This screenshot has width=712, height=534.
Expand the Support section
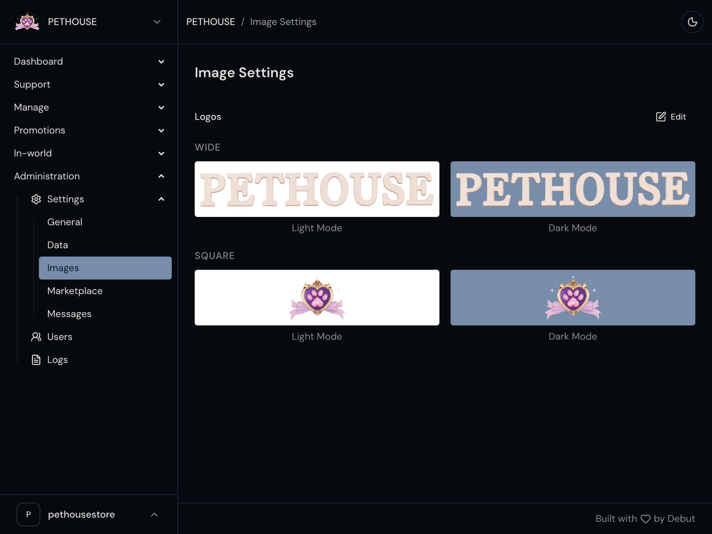click(x=161, y=85)
